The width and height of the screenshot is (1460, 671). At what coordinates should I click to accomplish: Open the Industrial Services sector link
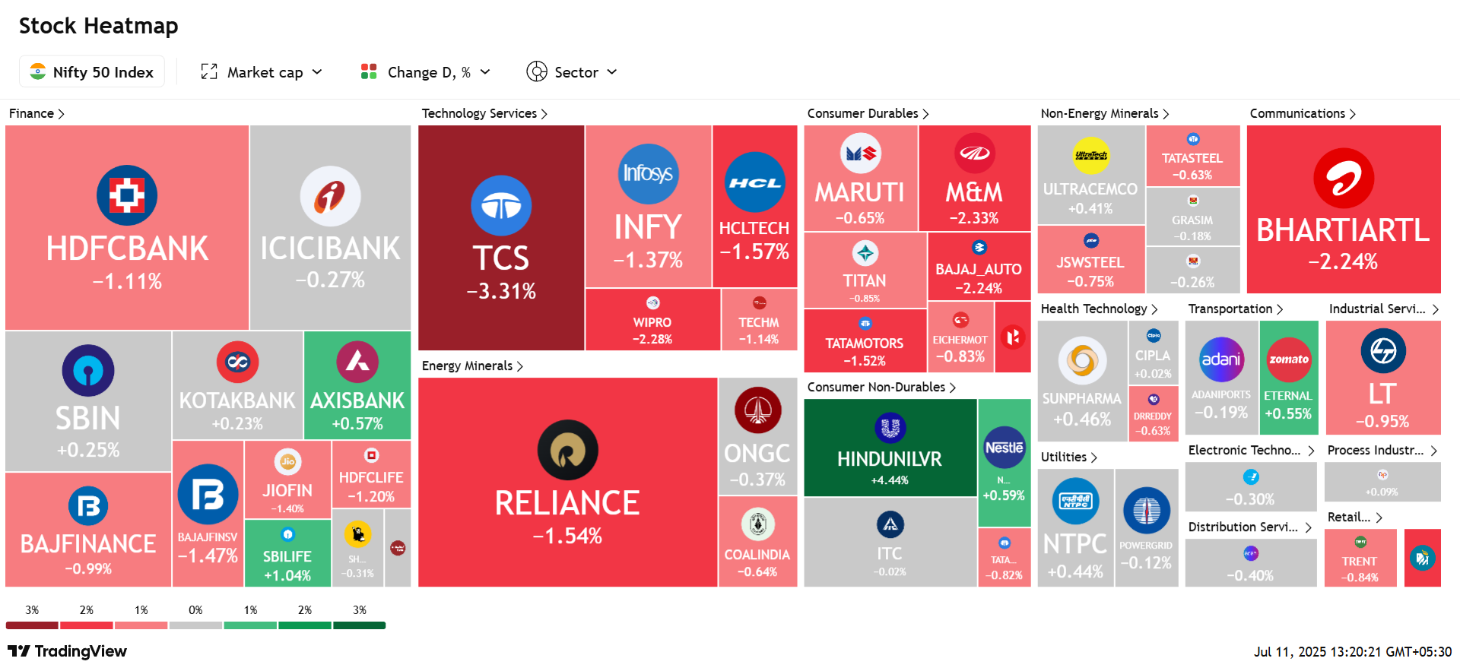tap(1383, 309)
